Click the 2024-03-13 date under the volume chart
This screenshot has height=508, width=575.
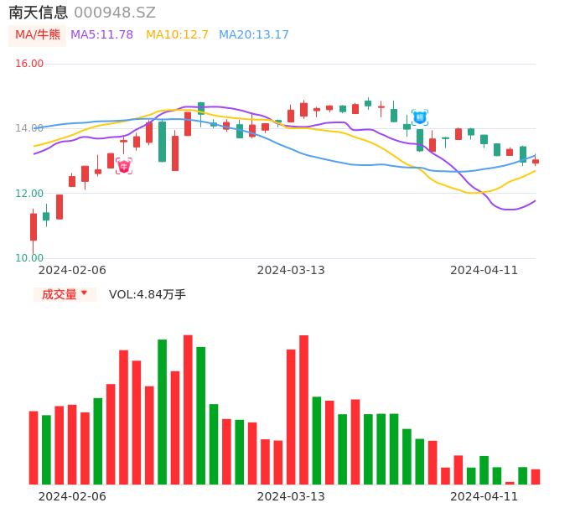291,497
